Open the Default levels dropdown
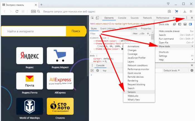This screenshot has height=121, width=195. coord(172,70)
